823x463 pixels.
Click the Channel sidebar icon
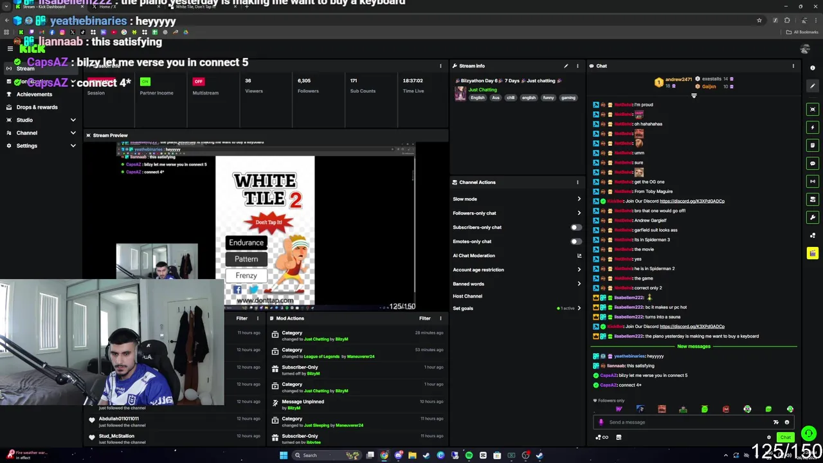point(9,133)
